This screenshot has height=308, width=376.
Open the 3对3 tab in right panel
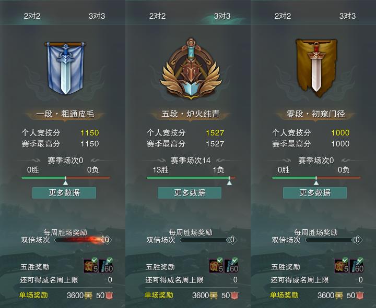click(347, 16)
